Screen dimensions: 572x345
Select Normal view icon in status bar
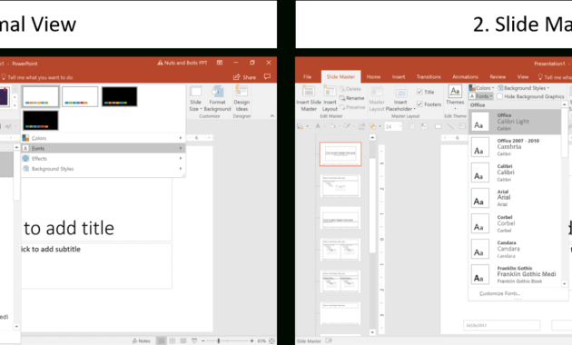click(162, 340)
